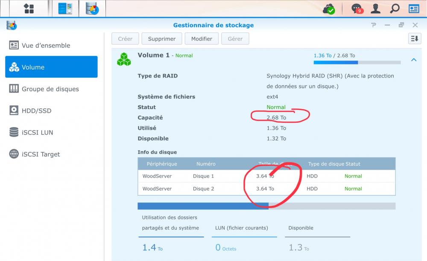The image size is (427, 261).
Task: Click the 1.32 To available value
Action: 276,138
